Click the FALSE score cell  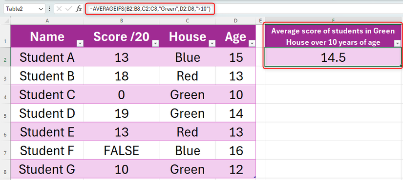(122, 150)
